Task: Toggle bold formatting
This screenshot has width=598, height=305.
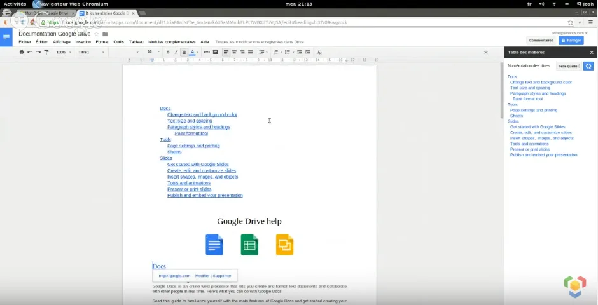Action: pos(168,52)
